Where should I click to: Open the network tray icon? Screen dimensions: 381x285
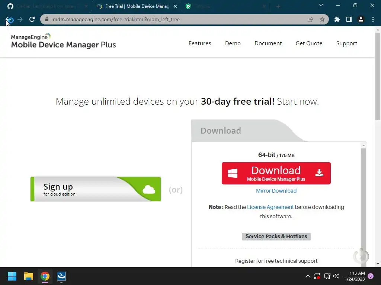(x=327, y=276)
